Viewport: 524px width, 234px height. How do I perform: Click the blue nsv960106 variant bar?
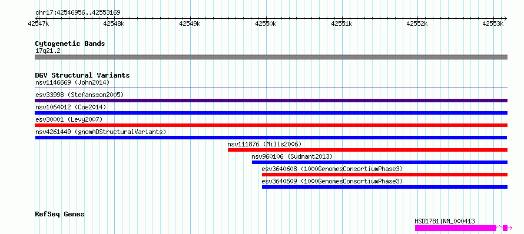380,162
